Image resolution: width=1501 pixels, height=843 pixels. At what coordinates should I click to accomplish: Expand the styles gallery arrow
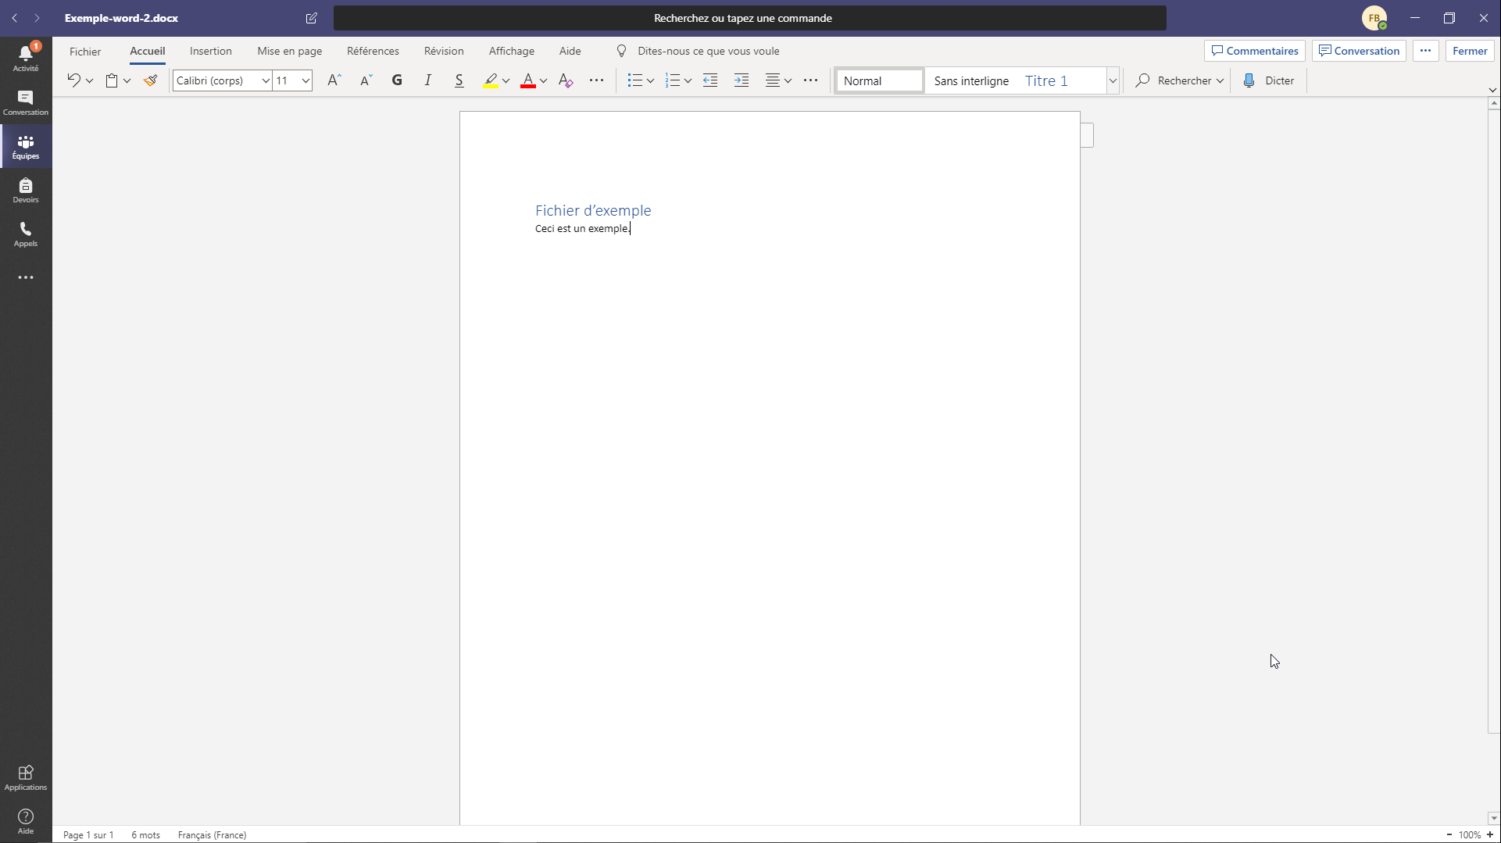pos(1113,80)
